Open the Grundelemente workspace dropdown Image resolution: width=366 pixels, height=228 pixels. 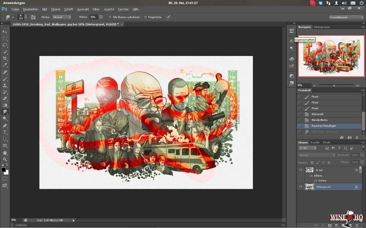(346, 17)
